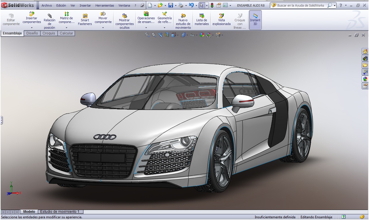Image resolution: width=369 pixels, height=220 pixels.
Task: Create Nuevo estudio de movimiento
Action: pyautogui.click(x=183, y=22)
